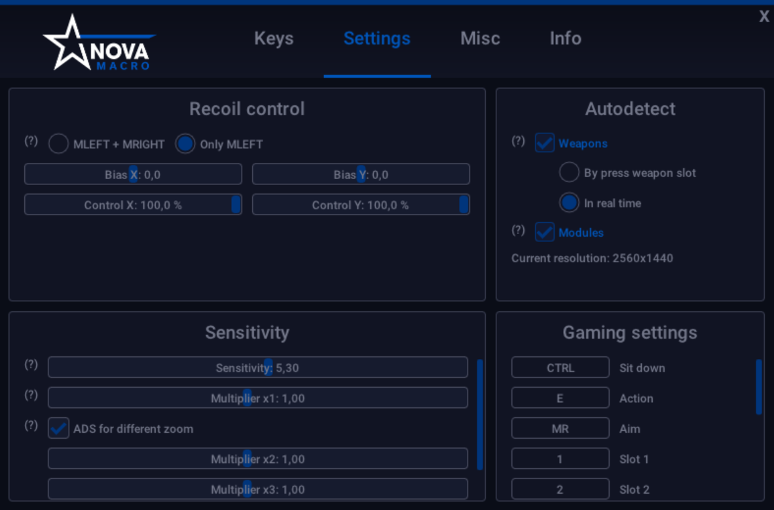Click help (?) icon beside ADS for different zoom
This screenshot has width=774, height=510.
tap(31, 426)
